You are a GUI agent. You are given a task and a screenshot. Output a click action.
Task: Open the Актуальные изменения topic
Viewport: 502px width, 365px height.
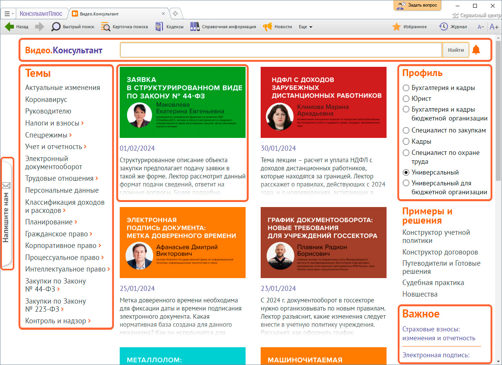(63, 88)
